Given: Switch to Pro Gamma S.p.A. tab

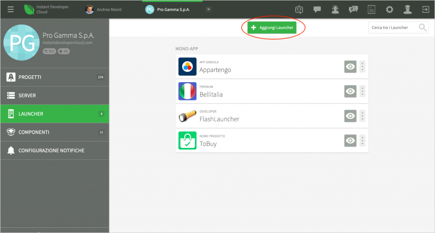Looking at the screenshot, I should point(172,9).
